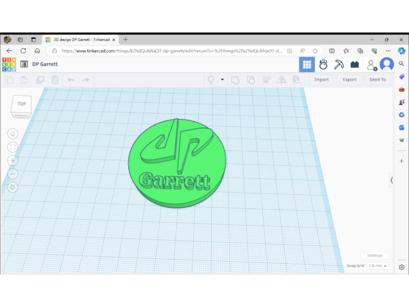
Task: Click the Tinkercad logo
Action: 9,64
